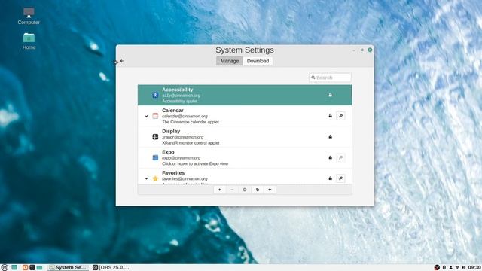Click the lock icon on Favorites row
The width and height of the screenshot is (482, 271).
(x=330, y=178)
